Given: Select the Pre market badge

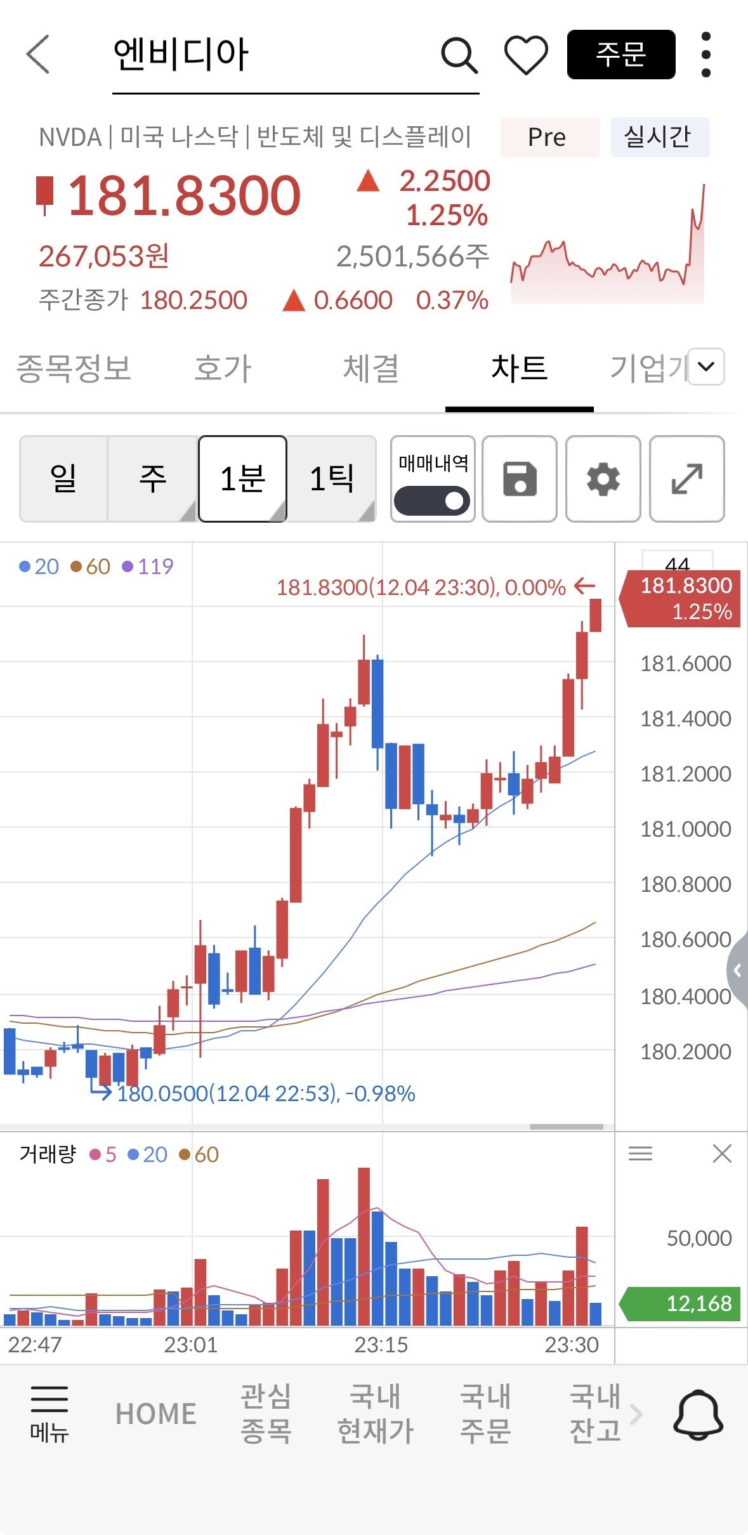Looking at the screenshot, I should (x=549, y=137).
